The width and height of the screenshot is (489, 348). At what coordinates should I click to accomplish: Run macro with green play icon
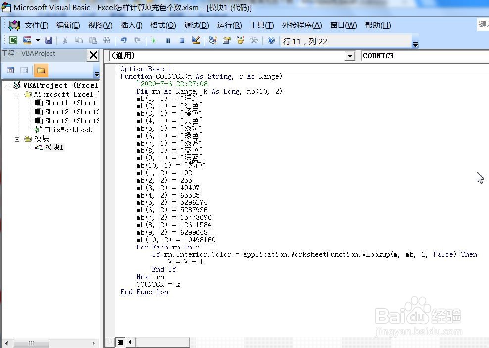tap(154, 40)
